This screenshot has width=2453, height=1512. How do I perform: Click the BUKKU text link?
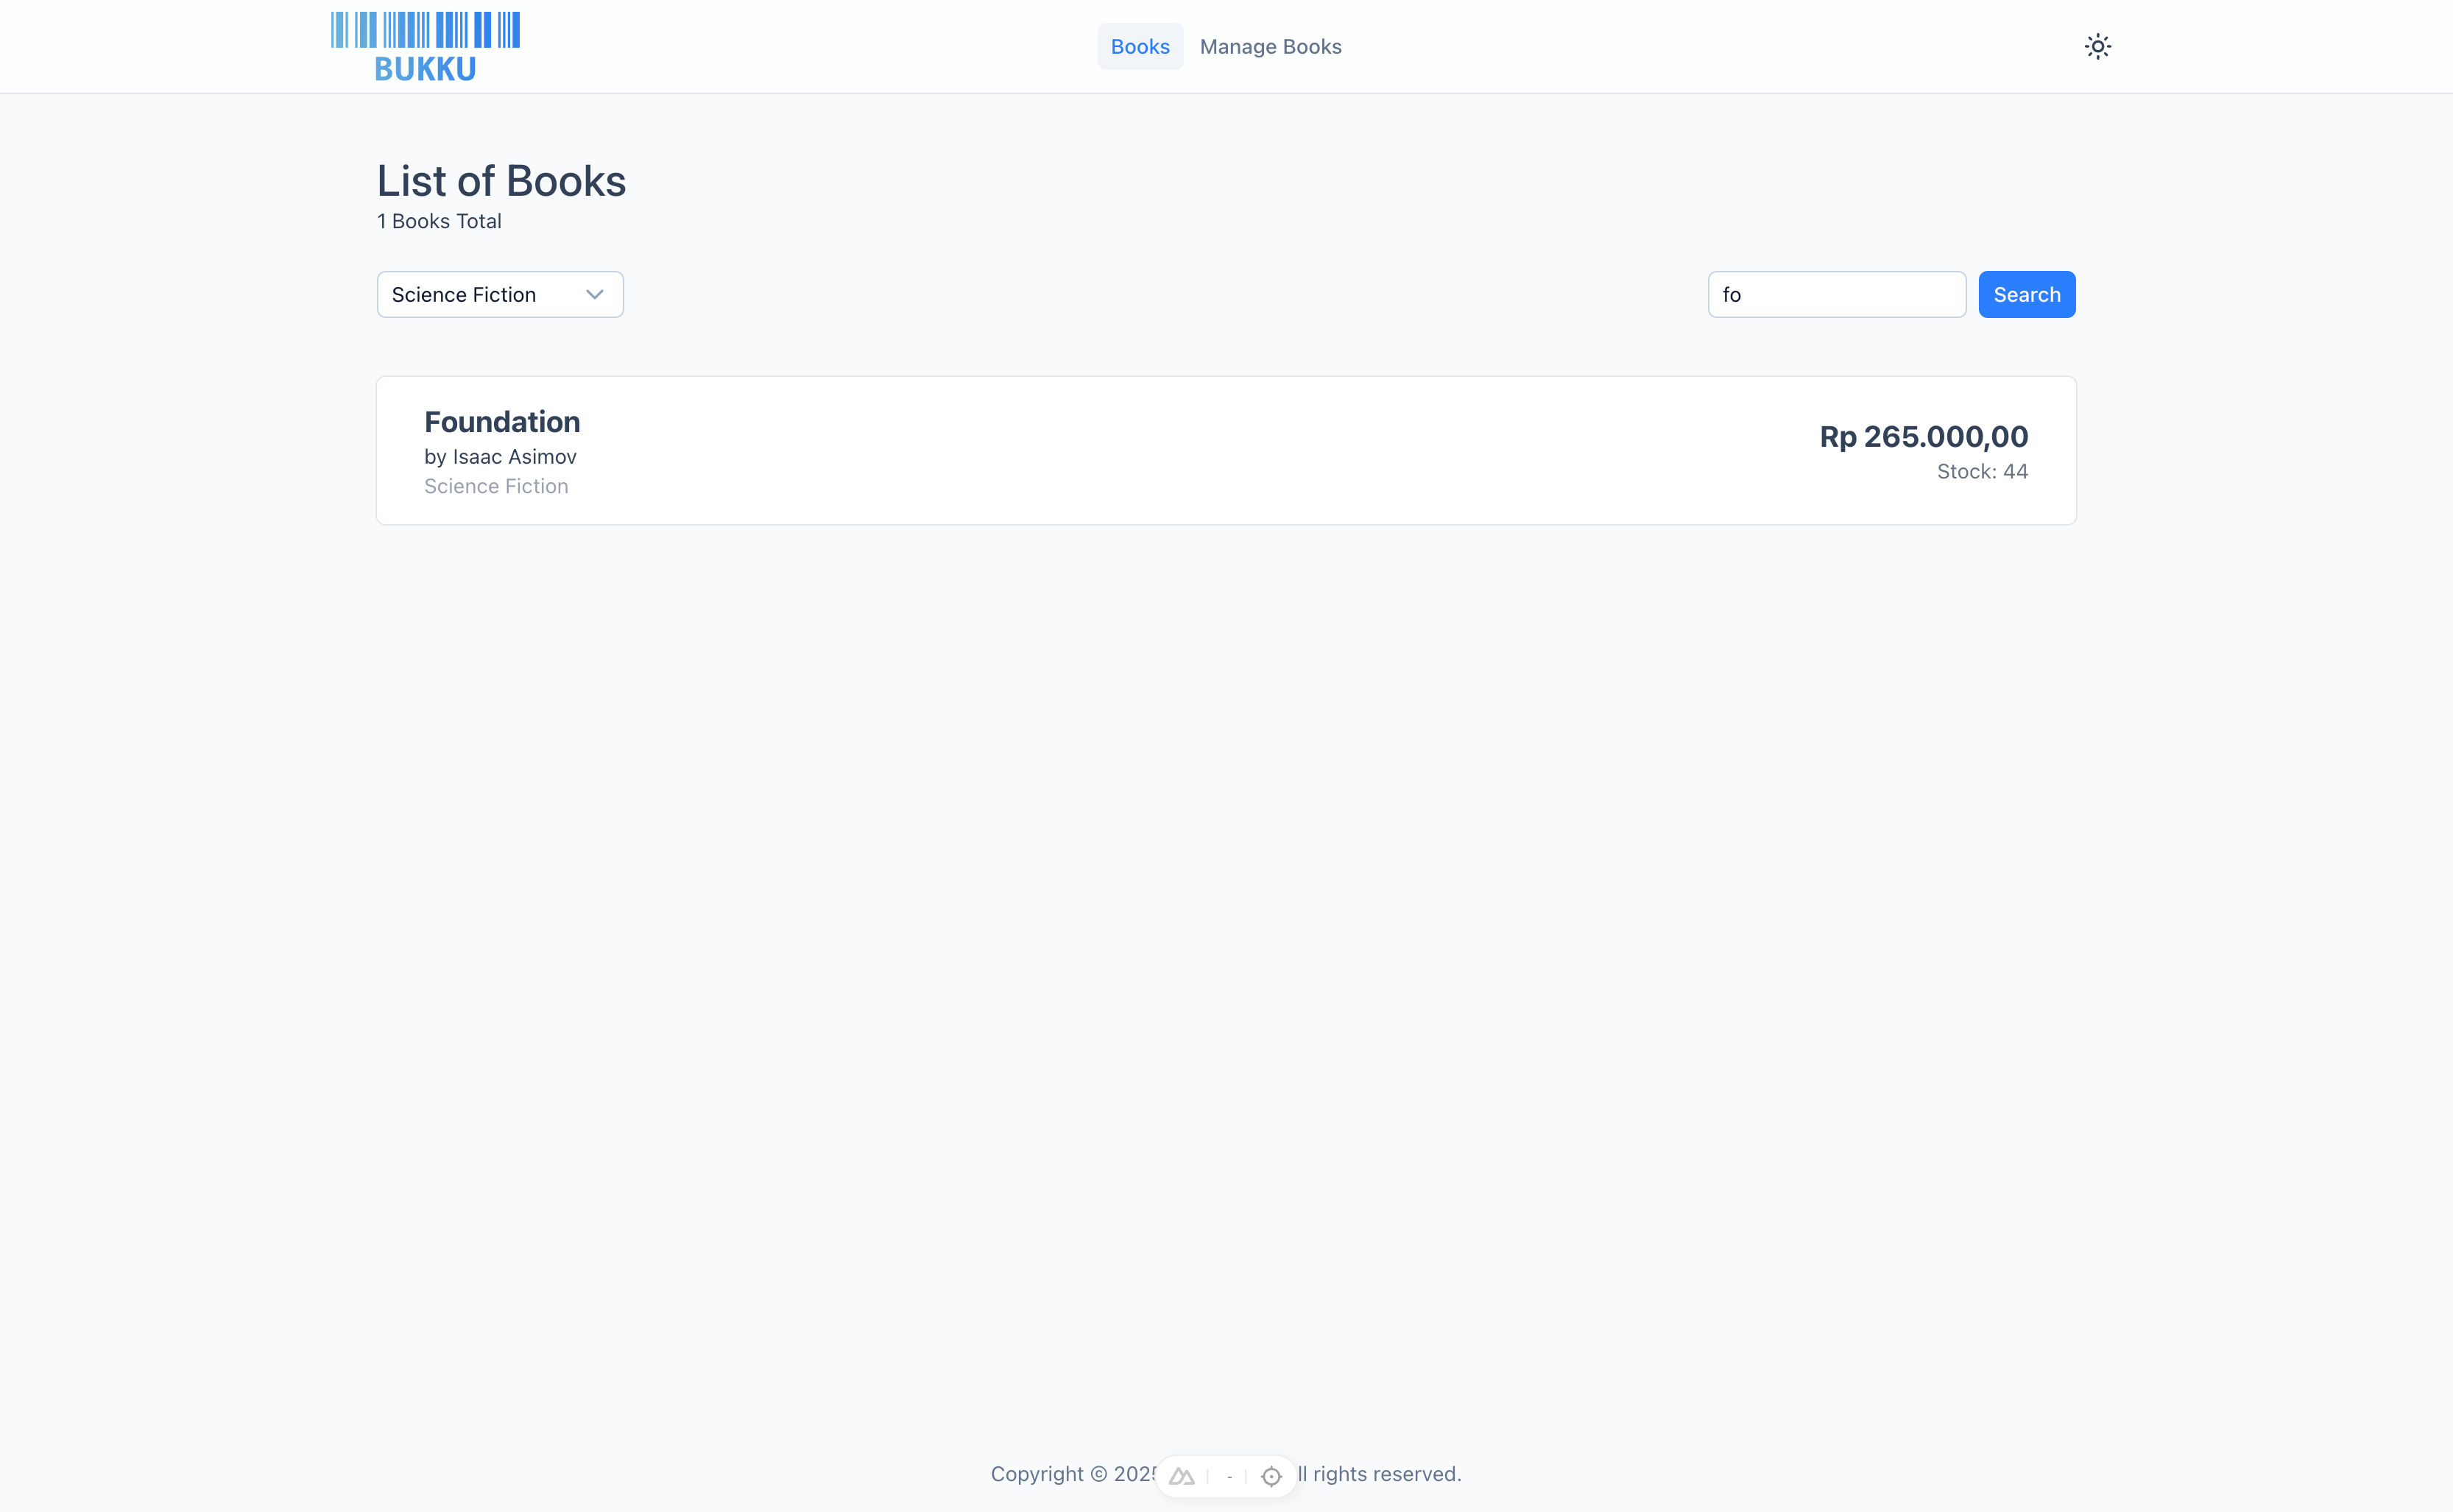[x=425, y=69]
